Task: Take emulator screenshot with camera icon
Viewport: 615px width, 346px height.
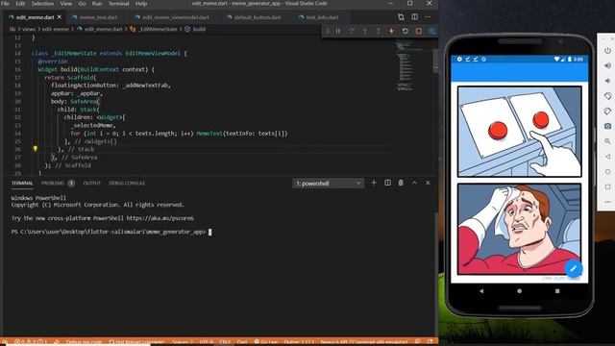Action: click(x=607, y=126)
